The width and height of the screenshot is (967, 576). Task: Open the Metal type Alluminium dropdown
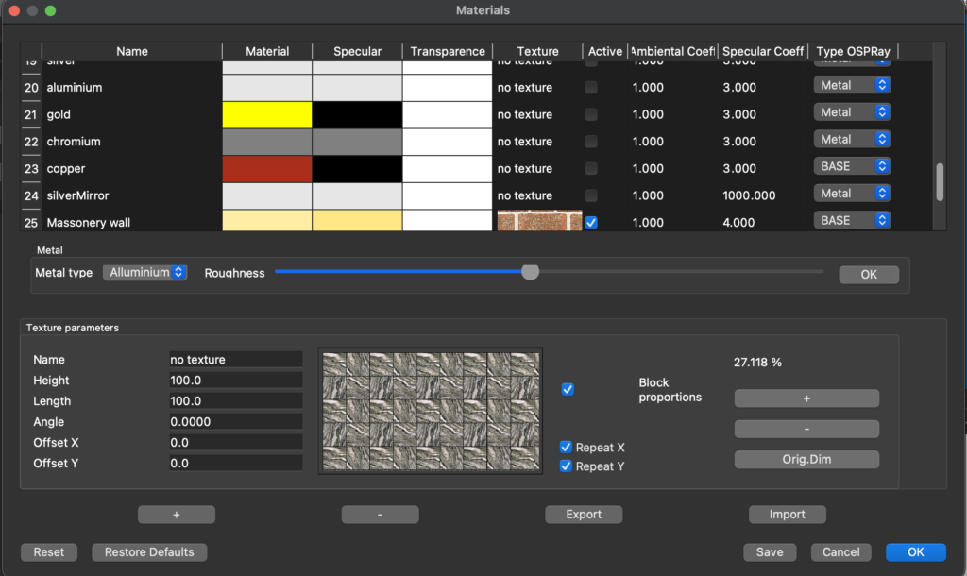(x=145, y=272)
